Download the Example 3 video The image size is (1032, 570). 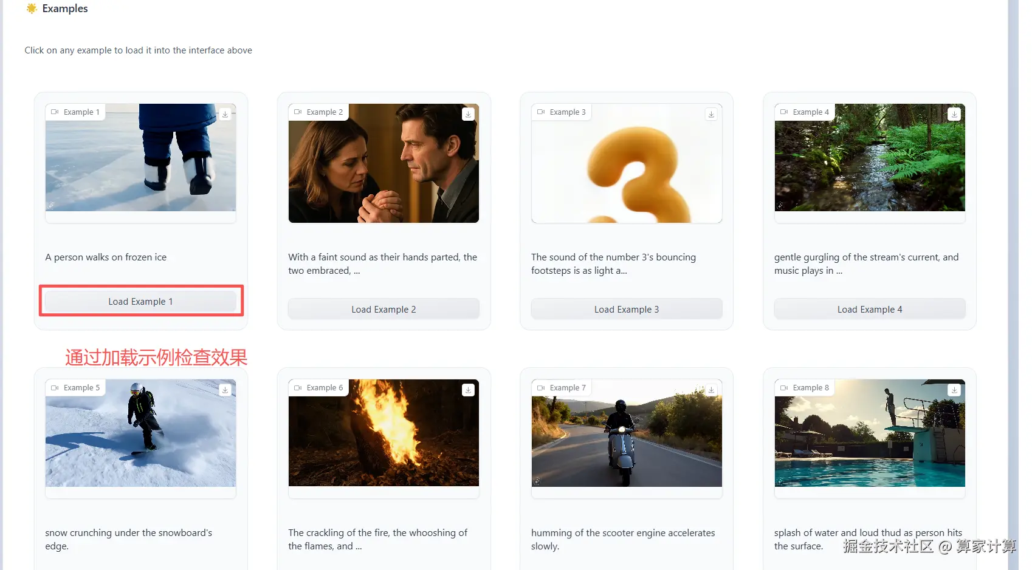711,114
